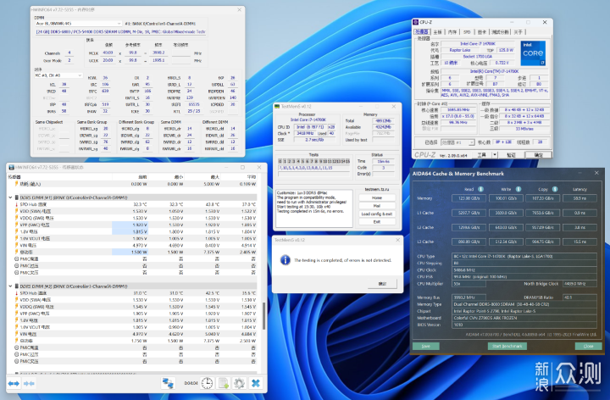Click thermometer icon of first SPD Hub row
Image resolution: width=610 pixels, height=400 pixels.
[17, 204]
